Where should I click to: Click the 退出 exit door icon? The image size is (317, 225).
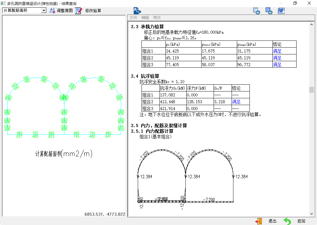pos(258,221)
